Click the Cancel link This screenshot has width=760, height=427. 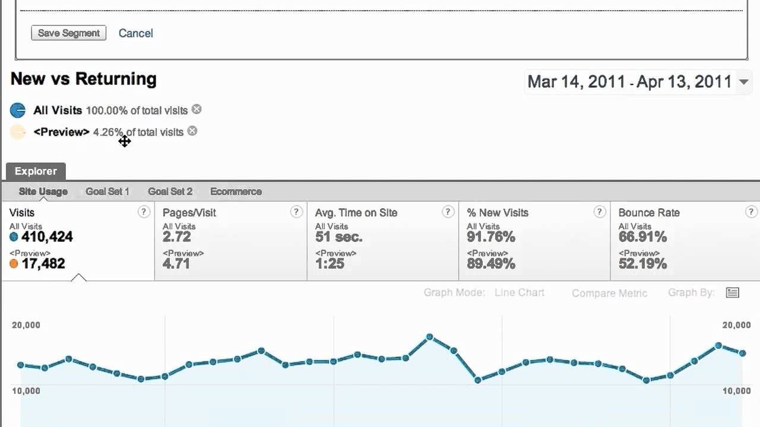(x=136, y=33)
